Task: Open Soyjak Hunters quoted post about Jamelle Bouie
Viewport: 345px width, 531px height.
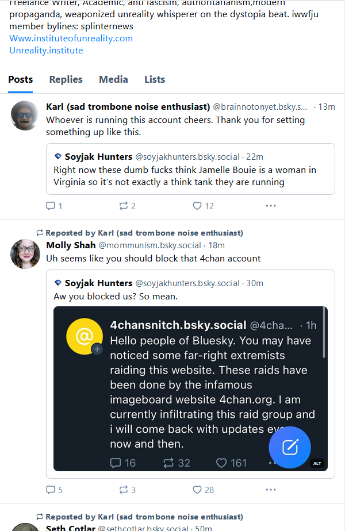Action: 190,176
